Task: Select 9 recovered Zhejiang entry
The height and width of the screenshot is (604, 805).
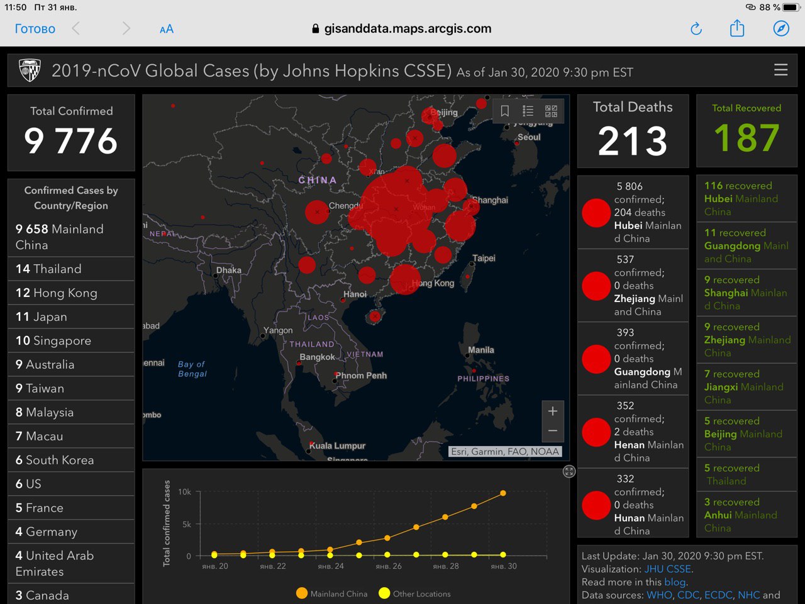Action: pyautogui.click(x=747, y=340)
